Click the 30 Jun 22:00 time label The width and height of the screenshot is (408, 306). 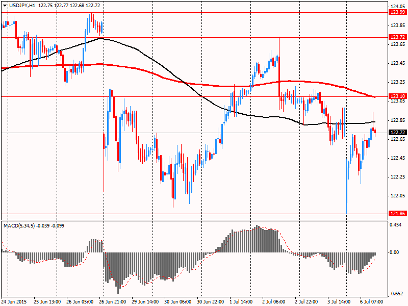click(210, 302)
